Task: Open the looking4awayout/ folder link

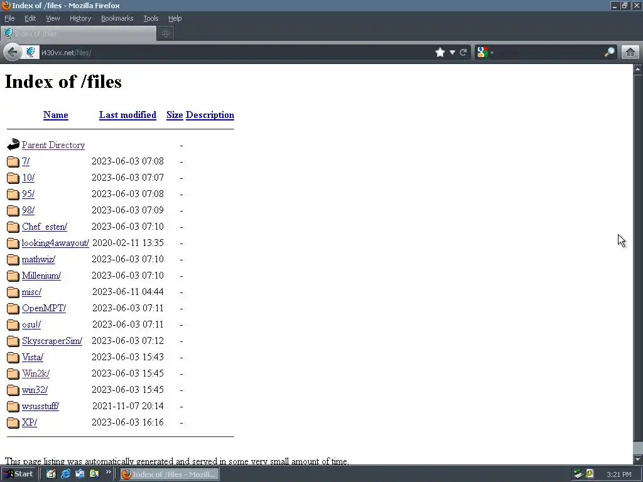Action: coord(55,243)
